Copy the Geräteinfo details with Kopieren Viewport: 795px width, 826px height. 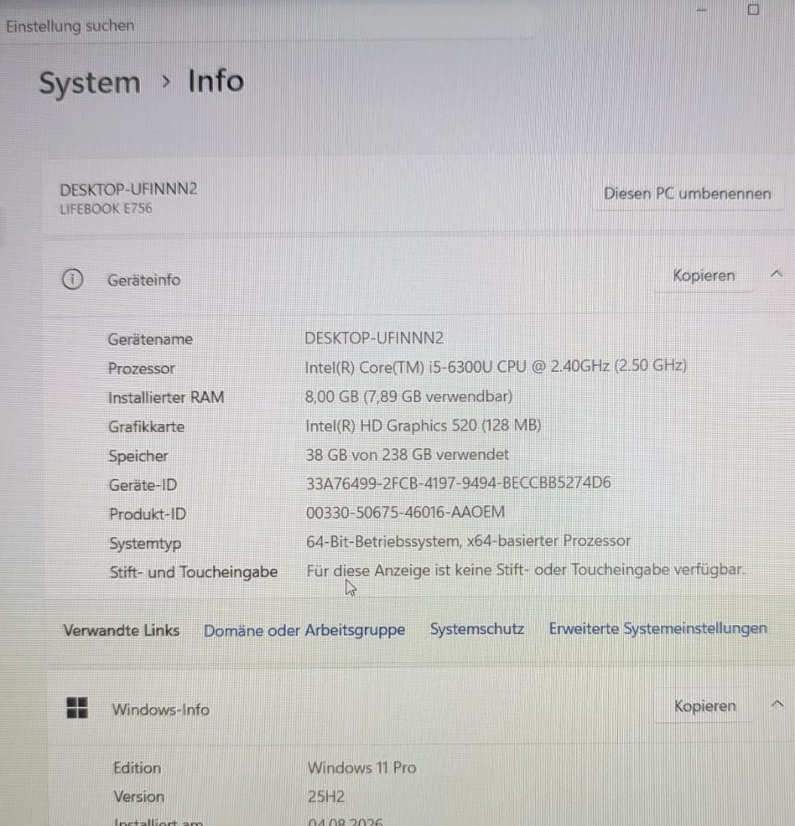pos(704,276)
